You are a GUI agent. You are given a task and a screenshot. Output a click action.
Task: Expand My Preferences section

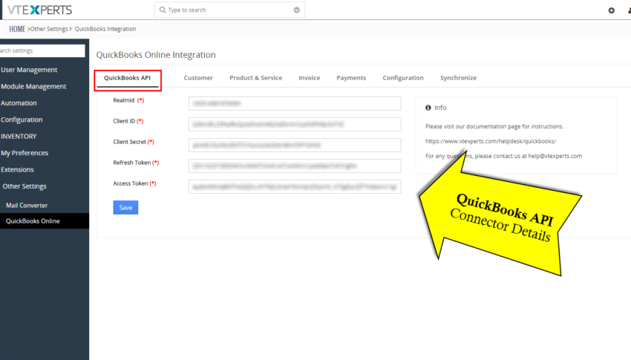pos(24,153)
